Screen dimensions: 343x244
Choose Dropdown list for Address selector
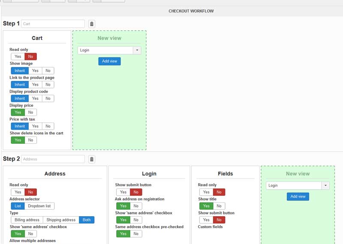[39, 206]
